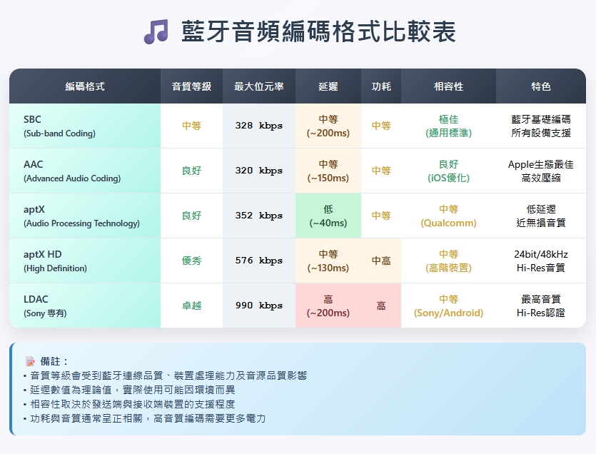Image resolution: width=596 pixels, height=454 pixels.
Task: Select the 24bit/48kHz Hi-Res音質 cell
Action: [541, 261]
